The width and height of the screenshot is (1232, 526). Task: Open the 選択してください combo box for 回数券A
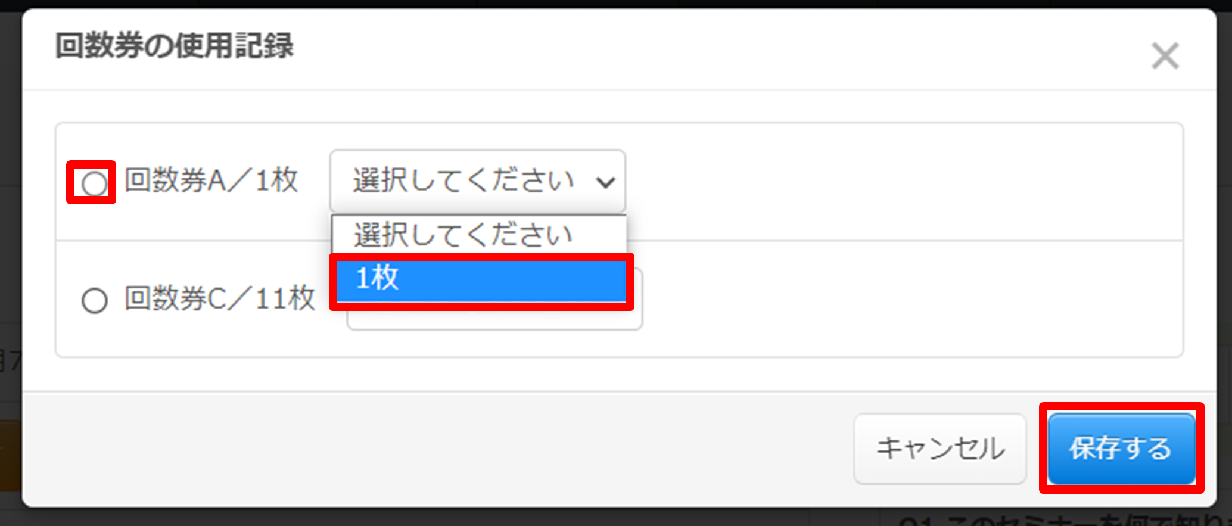pos(477,180)
